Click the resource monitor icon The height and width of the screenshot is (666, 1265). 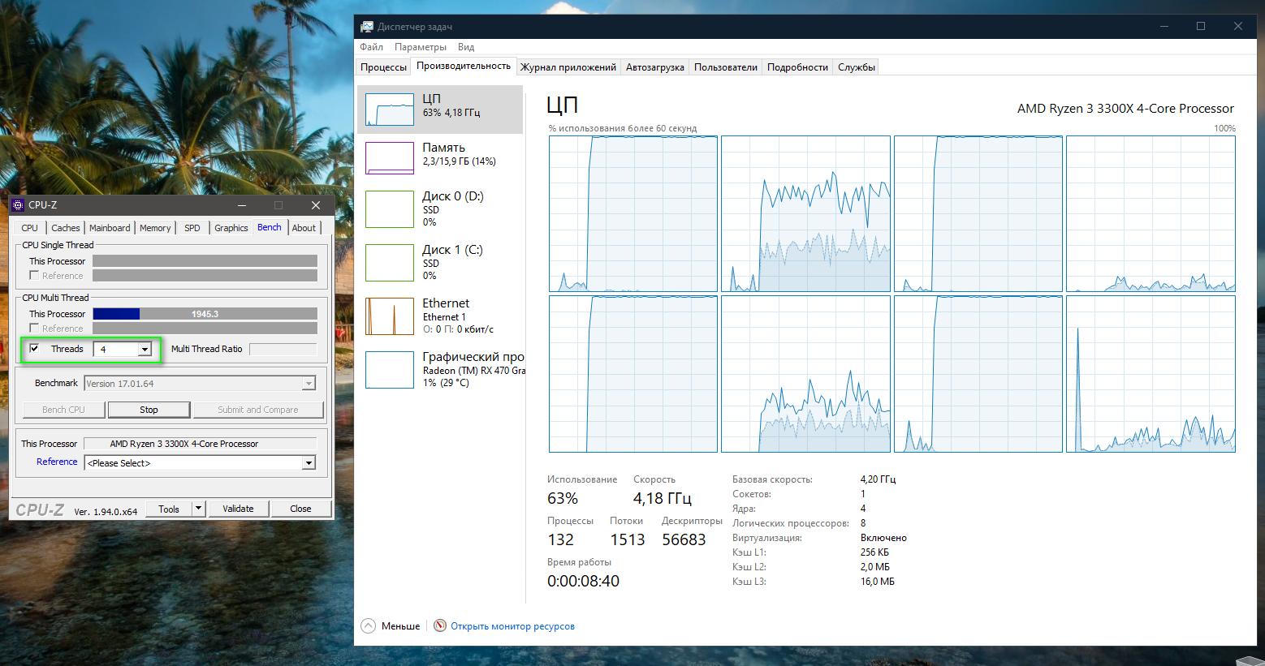[x=440, y=626]
